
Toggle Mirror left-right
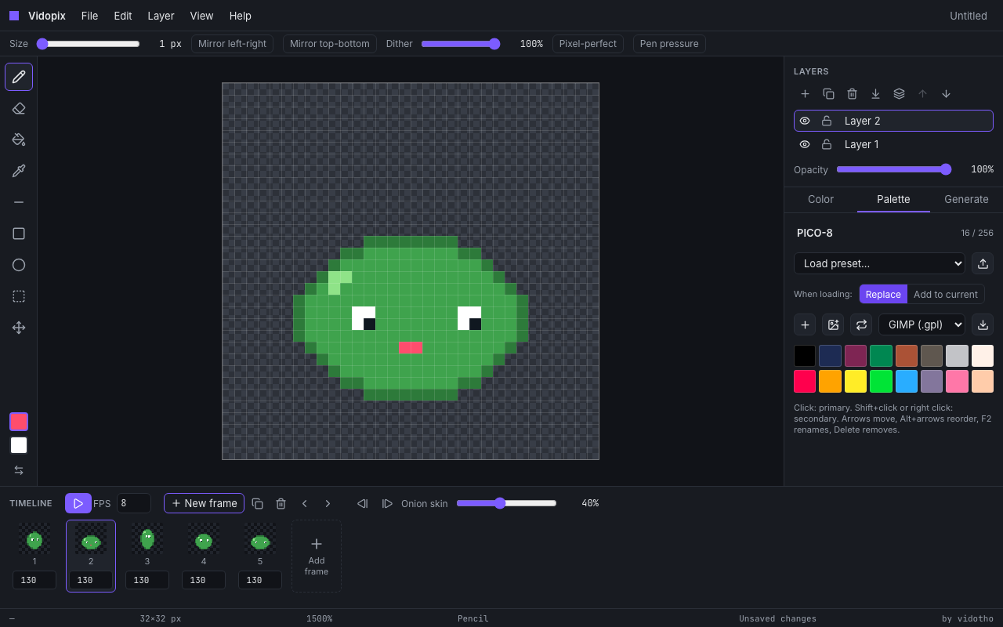click(x=232, y=44)
